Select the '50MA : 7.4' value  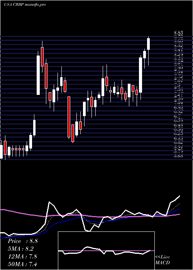[x=22, y=264]
